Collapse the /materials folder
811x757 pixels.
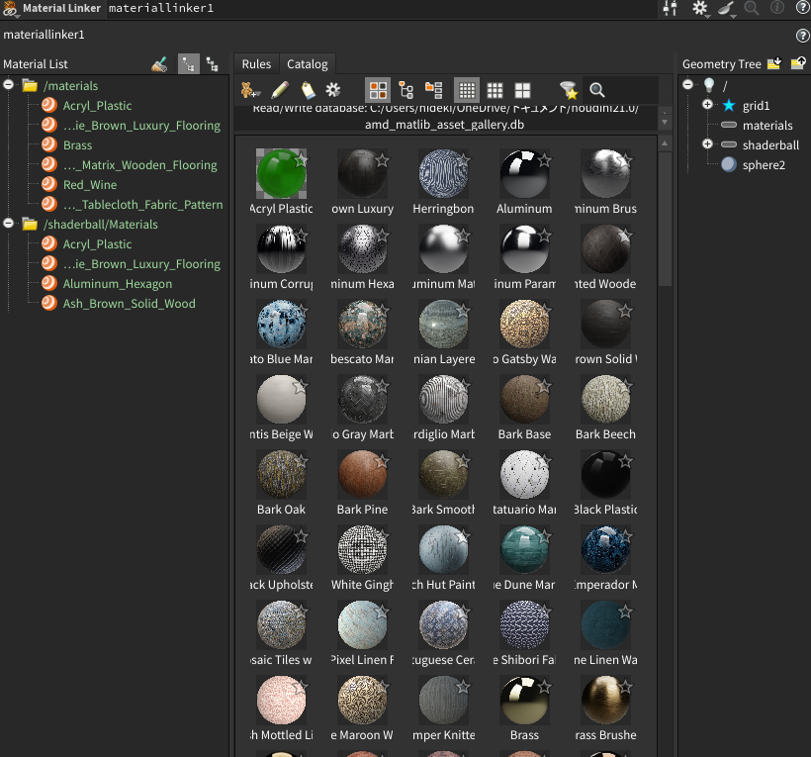coord(8,84)
